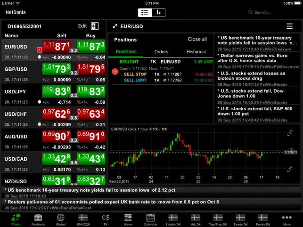Open the Bonds DK tab
This screenshot has width=303, height=227.
241,219
